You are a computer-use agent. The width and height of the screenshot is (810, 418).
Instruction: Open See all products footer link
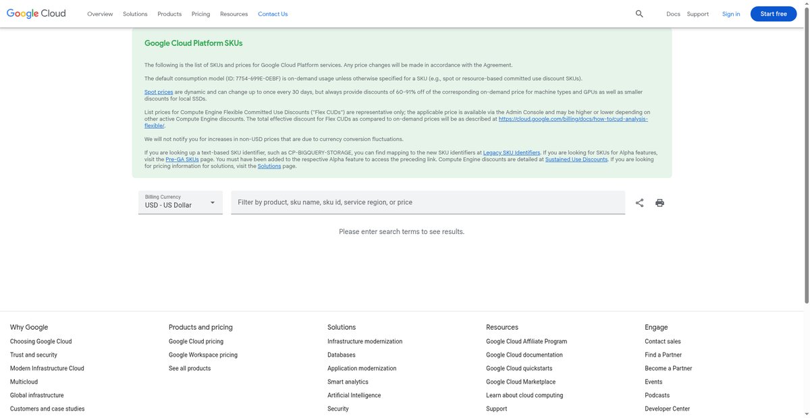(x=190, y=368)
